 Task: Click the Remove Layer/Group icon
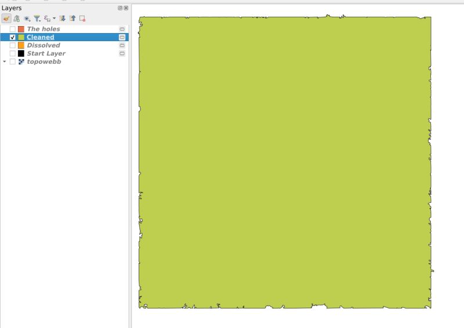pyautogui.click(x=82, y=19)
